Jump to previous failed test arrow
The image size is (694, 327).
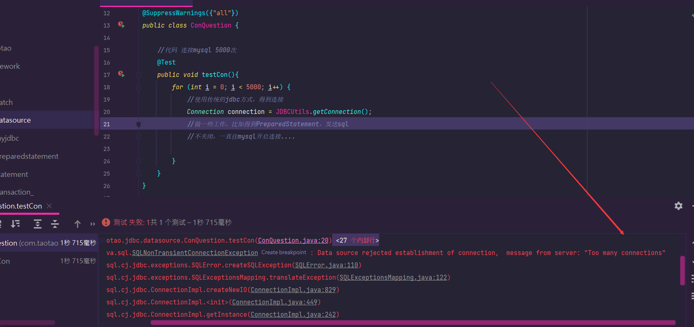pos(77,224)
